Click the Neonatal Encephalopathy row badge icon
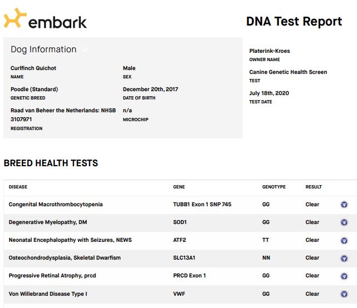 tap(344, 240)
